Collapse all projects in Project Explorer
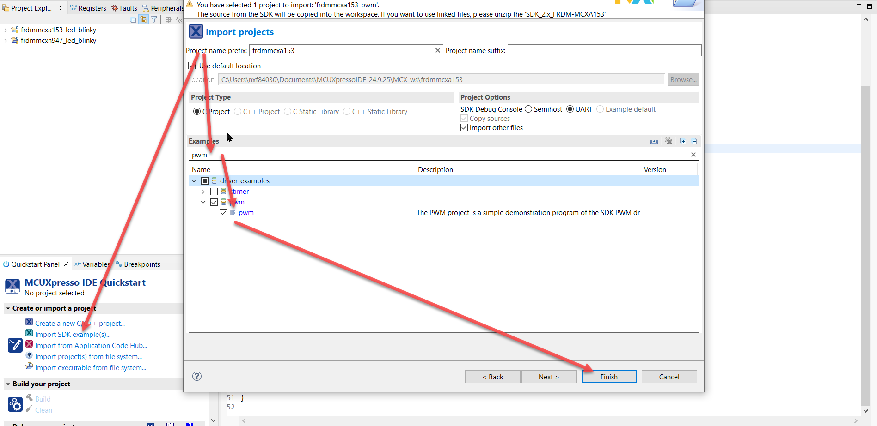The image size is (877, 426). (133, 19)
